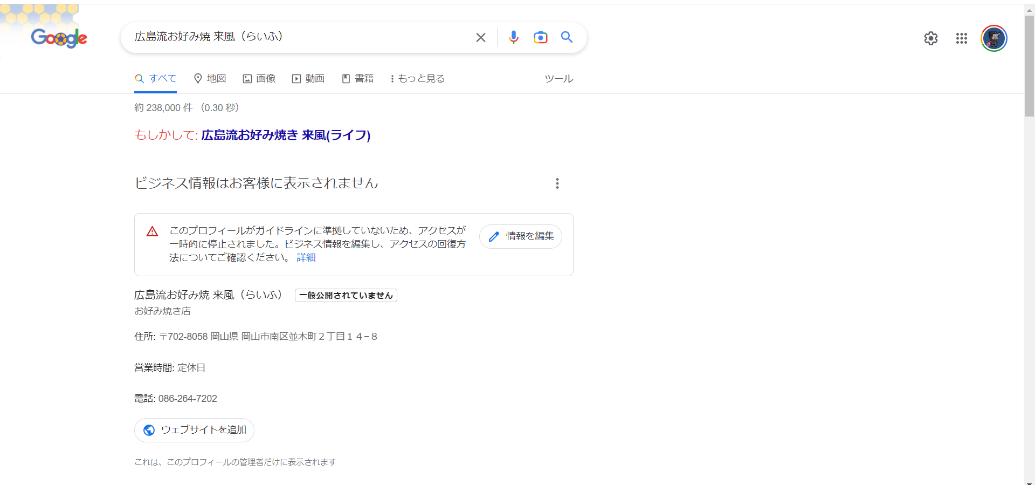Click the result count 約 238,000 件
This screenshot has width=1035, height=485.
163,108
